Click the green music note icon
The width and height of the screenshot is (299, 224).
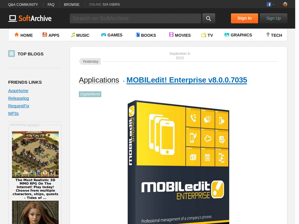pyautogui.click(x=73, y=35)
